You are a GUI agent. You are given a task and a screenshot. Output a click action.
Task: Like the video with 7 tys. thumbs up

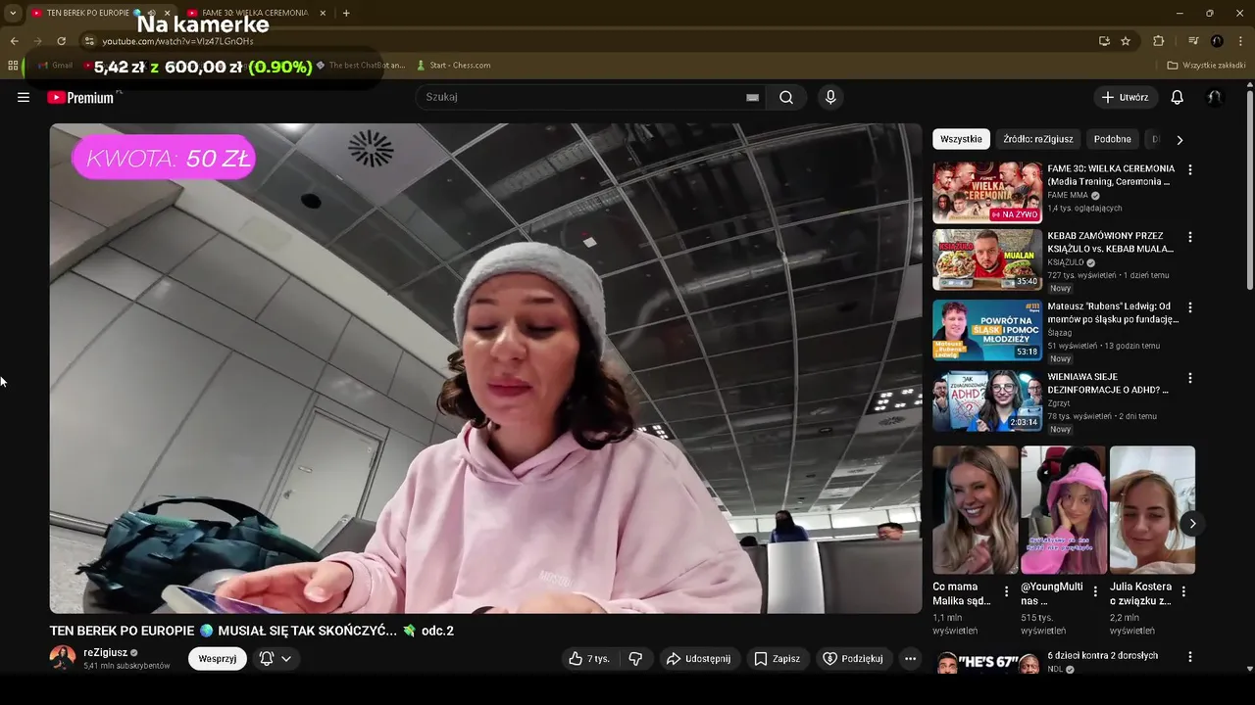coord(589,659)
